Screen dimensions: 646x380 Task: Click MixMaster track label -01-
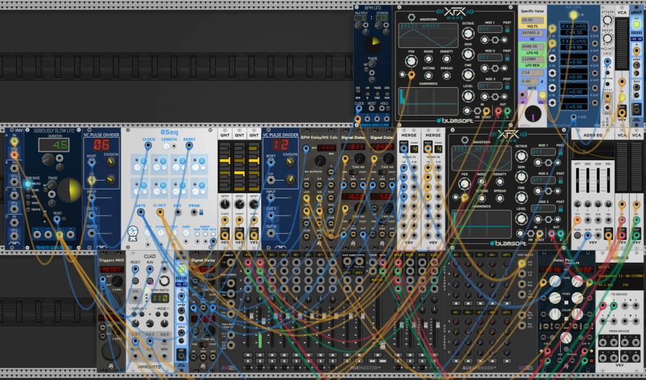coord(247,255)
